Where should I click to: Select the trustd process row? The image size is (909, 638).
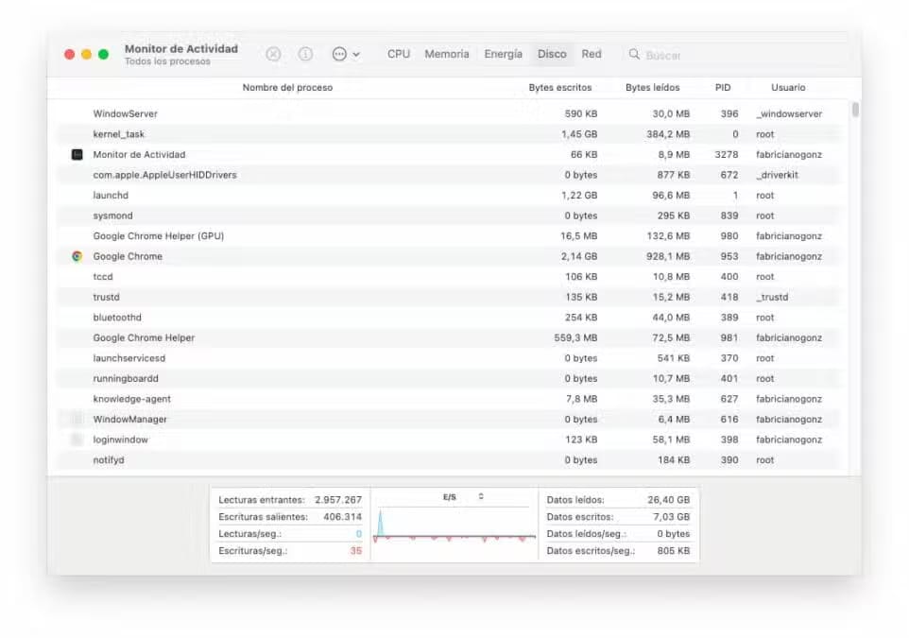449,297
